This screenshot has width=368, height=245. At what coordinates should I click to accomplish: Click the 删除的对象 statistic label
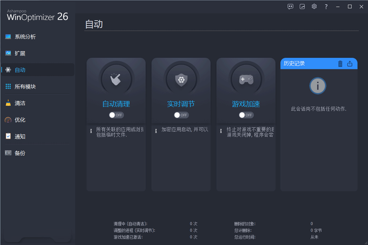click(245, 224)
